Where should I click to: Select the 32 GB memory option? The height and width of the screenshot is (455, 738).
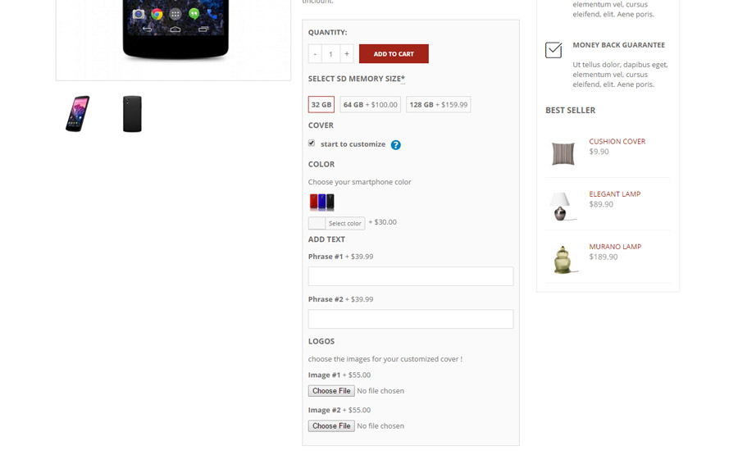point(321,104)
